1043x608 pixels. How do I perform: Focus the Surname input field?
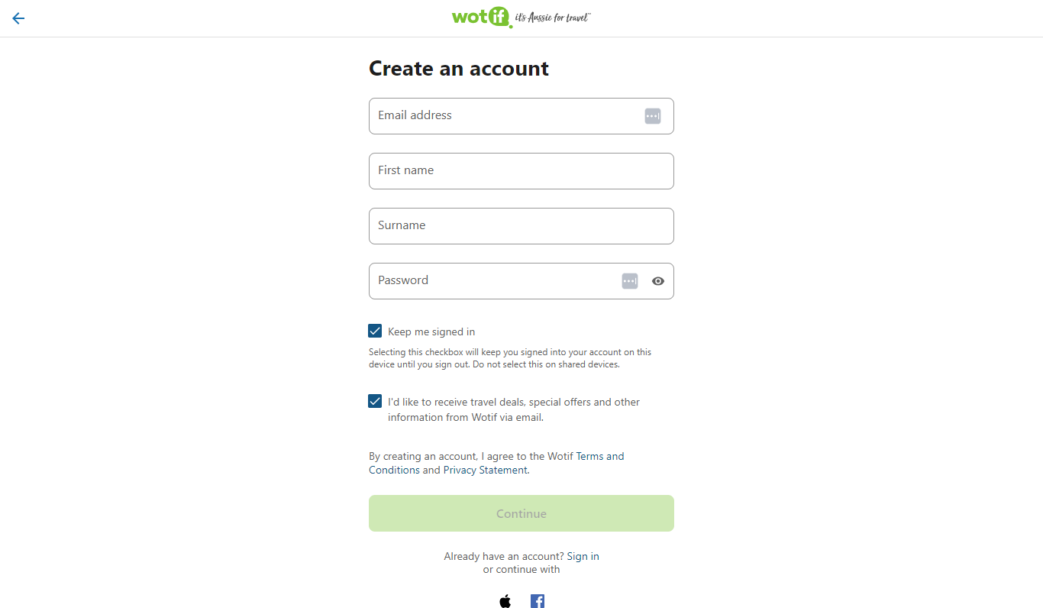(521, 226)
